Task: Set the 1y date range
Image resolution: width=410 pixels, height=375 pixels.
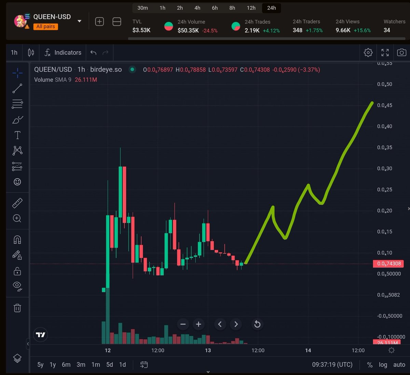Action: (x=53, y=365)
